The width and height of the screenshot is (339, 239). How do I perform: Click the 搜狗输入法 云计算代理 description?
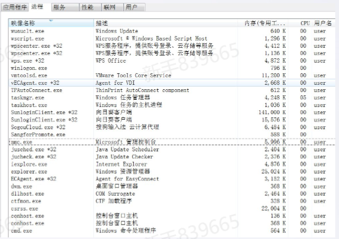pyautogui.click(x=128, y=127)
